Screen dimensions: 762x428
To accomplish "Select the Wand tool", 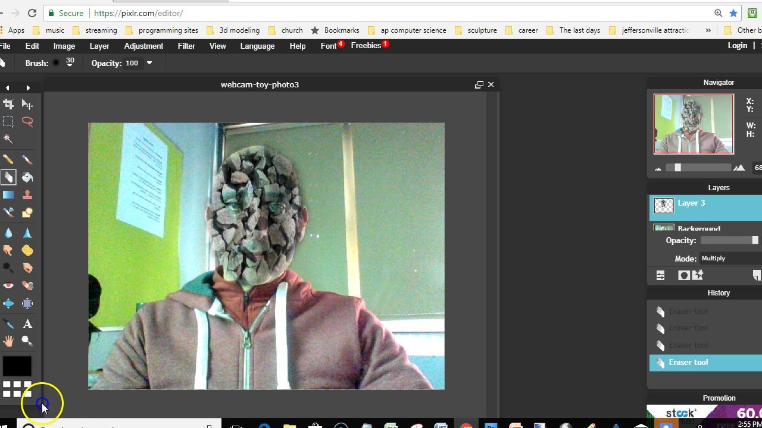I will point(8,139).
